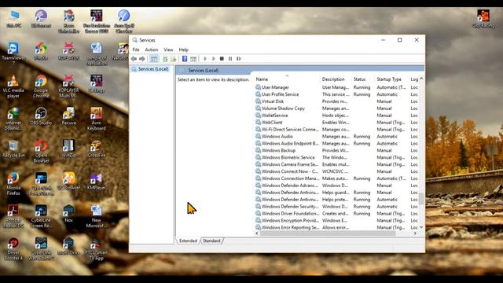Open Opera Browser desktop shortcut
503x283 pixels.
[41, 152]
